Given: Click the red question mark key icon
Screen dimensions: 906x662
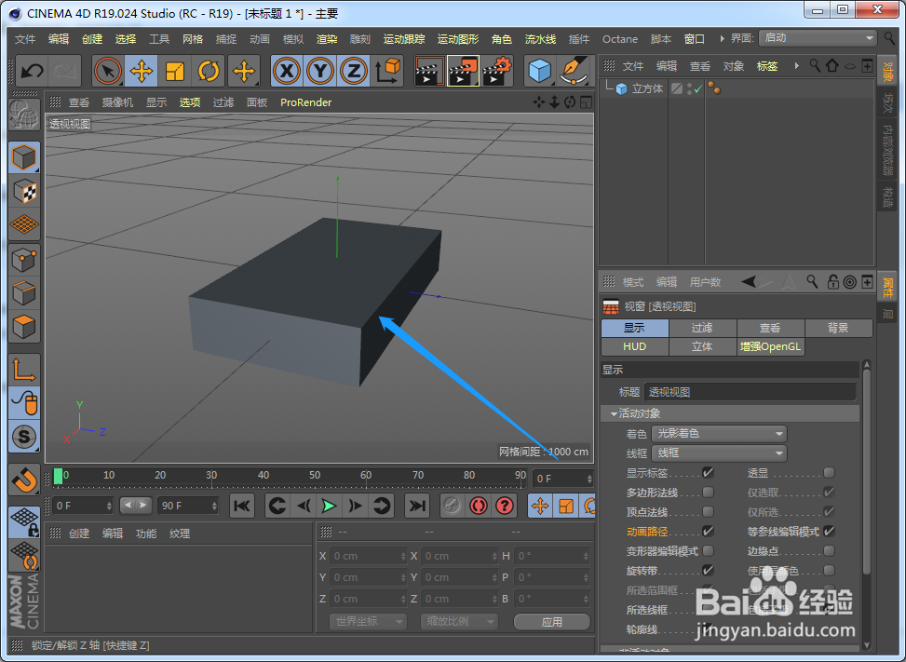Looking at the screenshot, I should click(x=505, y=506).
